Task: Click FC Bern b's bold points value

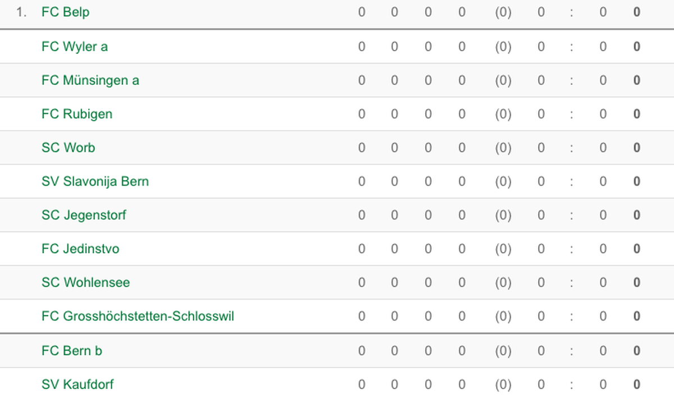Action: pyautogui.click(x=637, y=351)
